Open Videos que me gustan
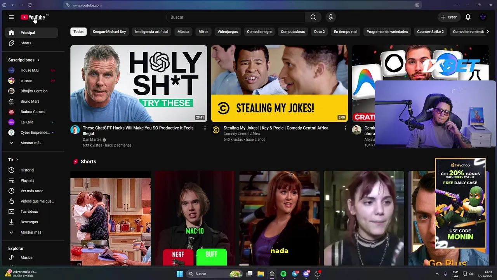This screenshot has height=280, width=497. pos(32,201)
